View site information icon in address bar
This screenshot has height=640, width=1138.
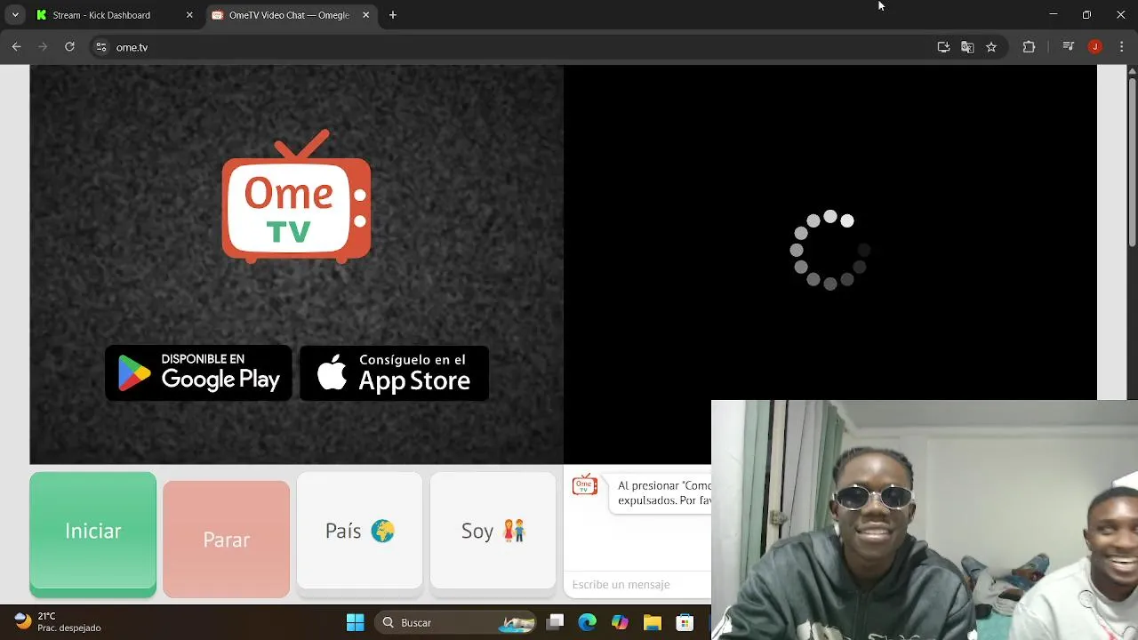click(101, 47)
